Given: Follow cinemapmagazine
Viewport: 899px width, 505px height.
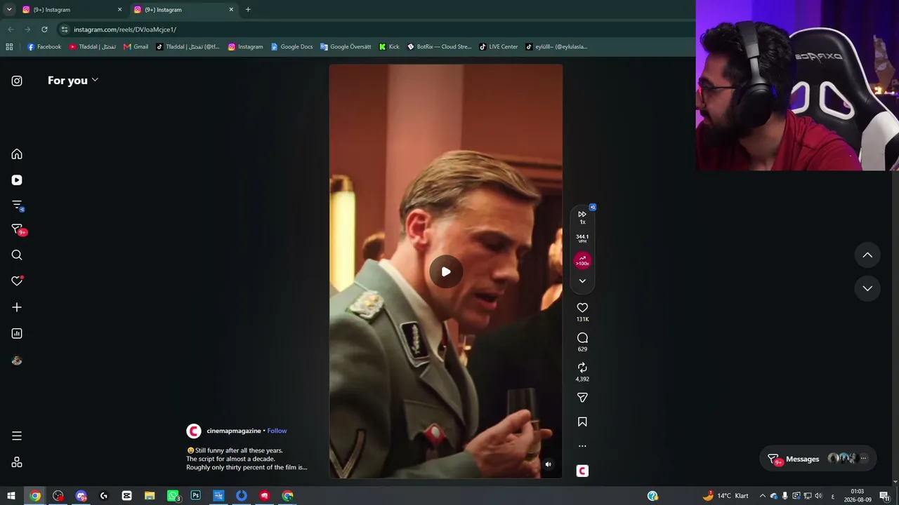Looking at the screenshot, I should pyautogui.click(x=277, y=431).
